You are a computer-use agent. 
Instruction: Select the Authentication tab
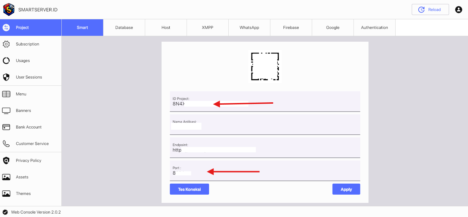point(375,28)
